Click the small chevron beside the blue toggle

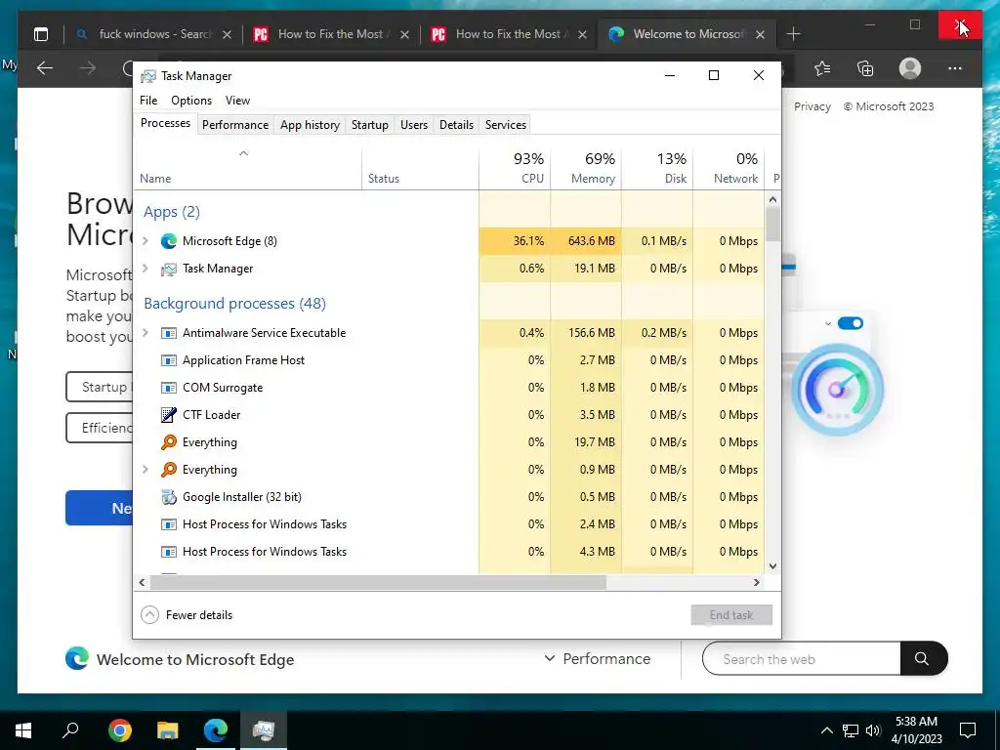coord(828,324)
